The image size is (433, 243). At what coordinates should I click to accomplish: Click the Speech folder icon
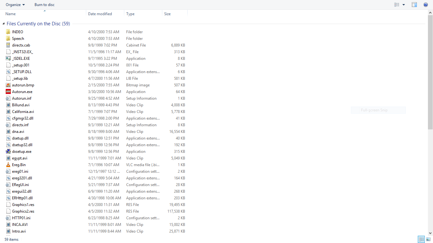(8, 38)
